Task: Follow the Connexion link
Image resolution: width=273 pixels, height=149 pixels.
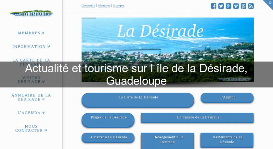Action: [88, 6]
